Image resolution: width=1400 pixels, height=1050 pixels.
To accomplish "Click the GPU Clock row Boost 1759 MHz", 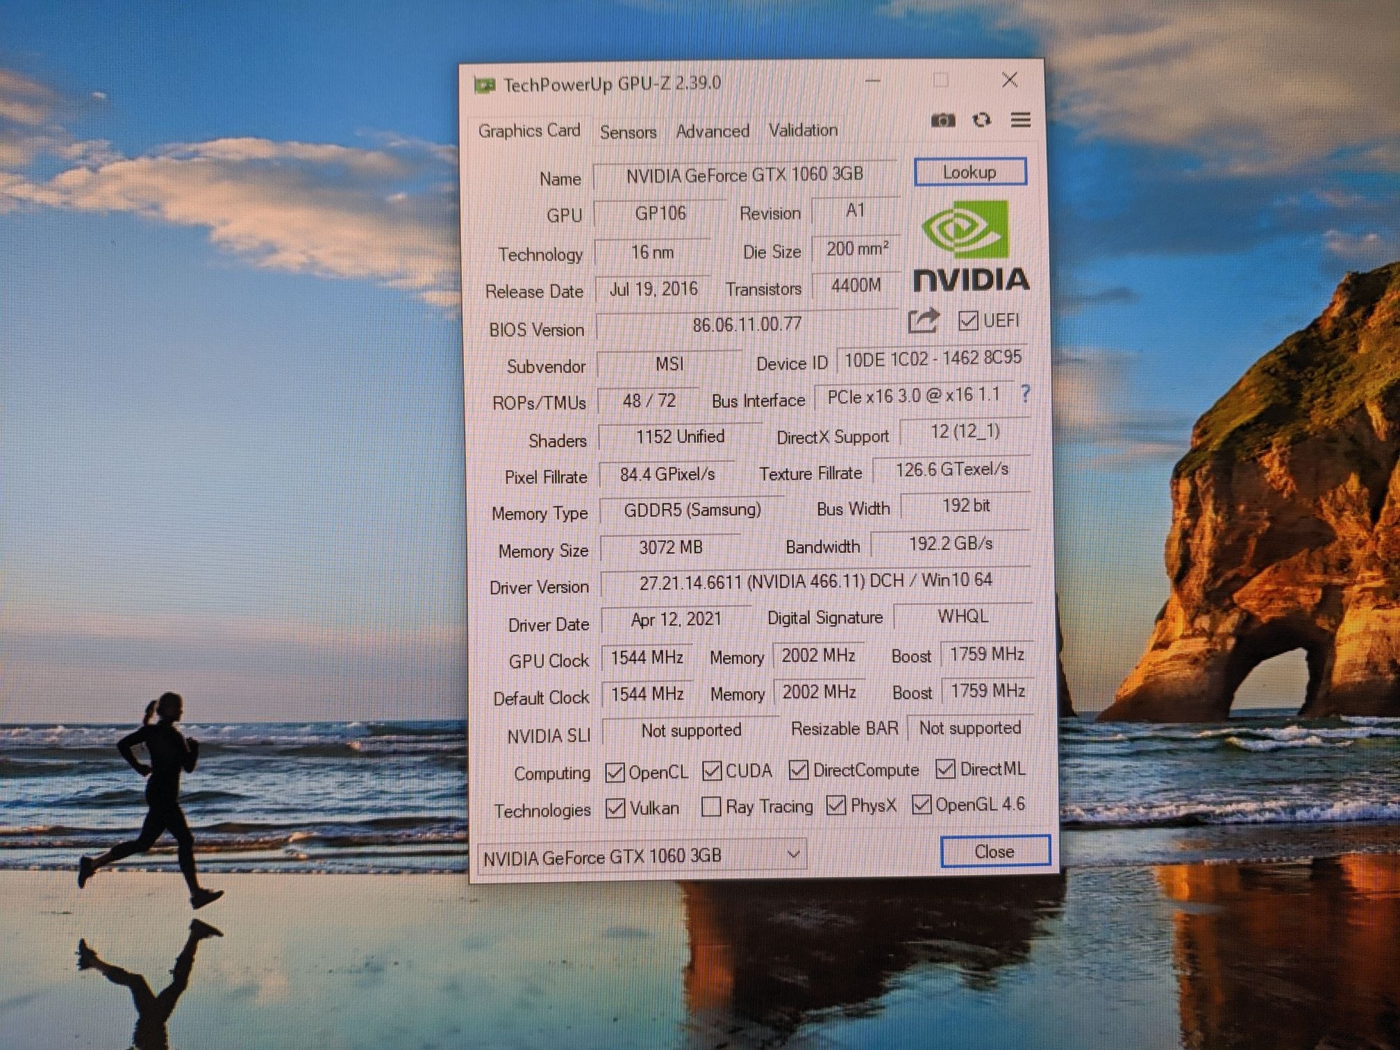I will pos(987,654).
